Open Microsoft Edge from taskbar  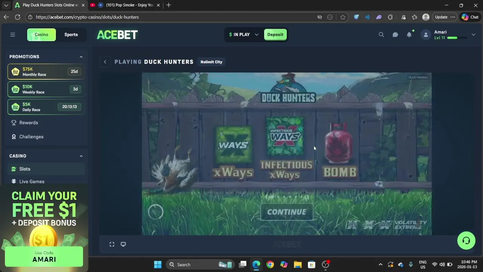pos(256,264)
